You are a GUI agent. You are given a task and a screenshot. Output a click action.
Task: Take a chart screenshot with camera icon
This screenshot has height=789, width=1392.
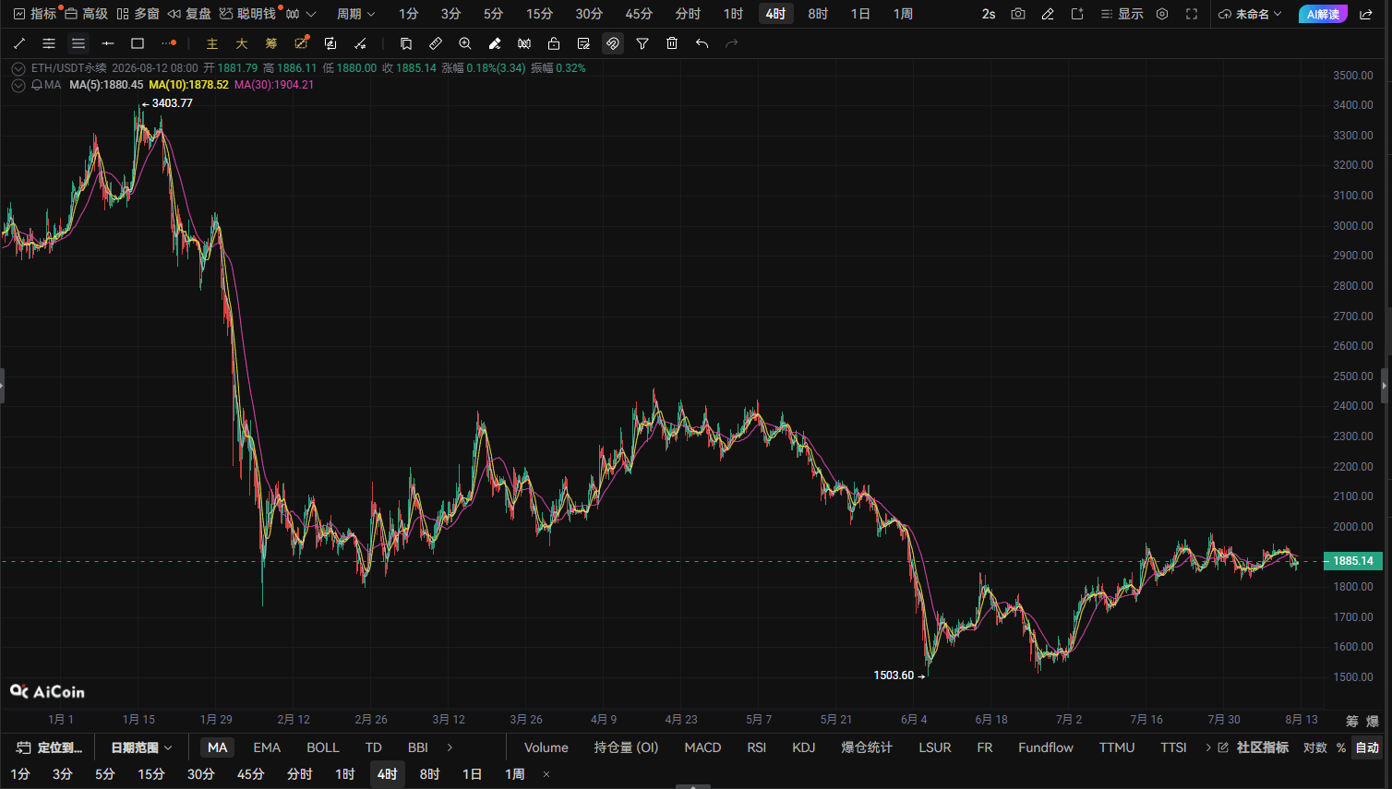[1018, 14]
